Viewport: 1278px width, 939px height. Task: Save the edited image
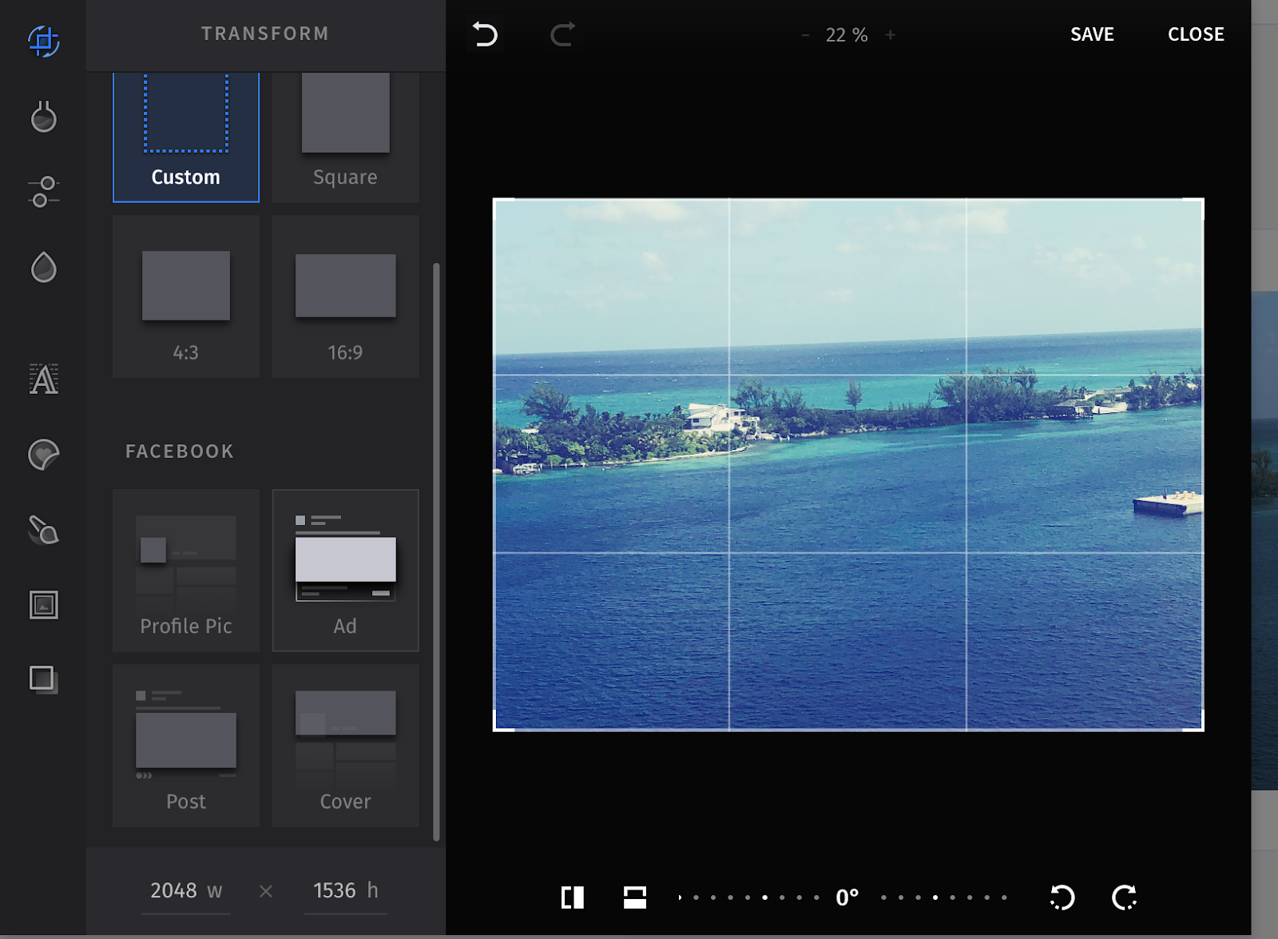(x=1092, y=34)
